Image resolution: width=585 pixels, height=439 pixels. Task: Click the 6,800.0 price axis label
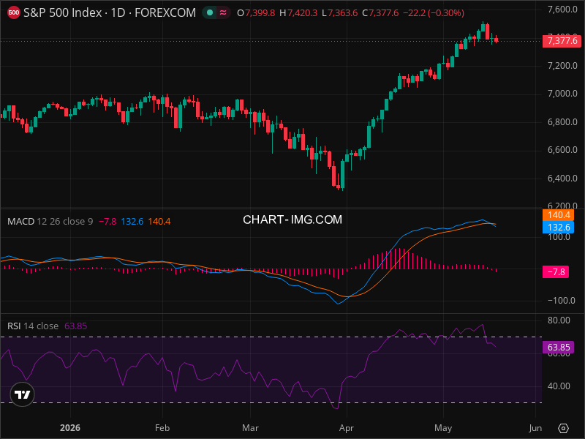562,121
